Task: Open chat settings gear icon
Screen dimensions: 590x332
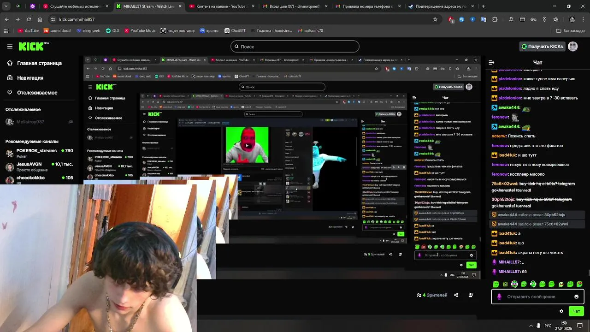Action: coord(561,311)
